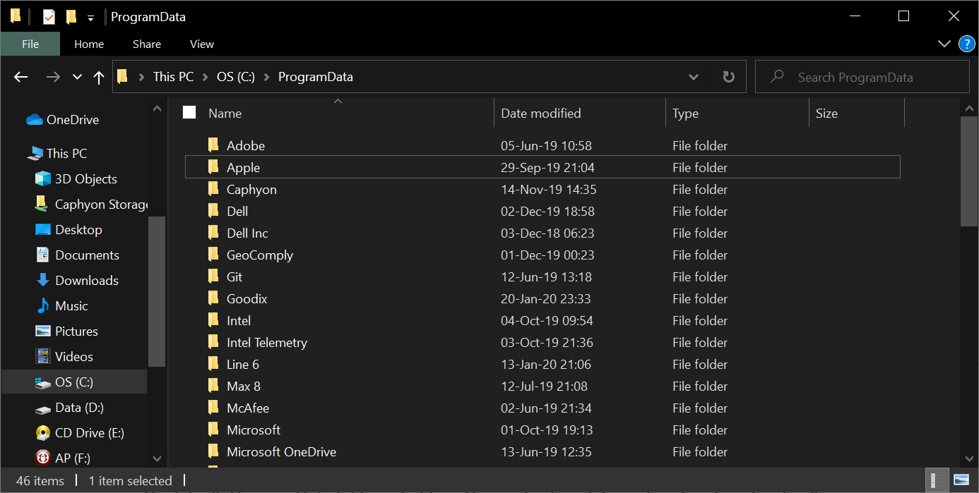Open address bar previous locations dropdown
Image resolution: width=979 pixels, height=493 pixels.
(x=694, y=77)
